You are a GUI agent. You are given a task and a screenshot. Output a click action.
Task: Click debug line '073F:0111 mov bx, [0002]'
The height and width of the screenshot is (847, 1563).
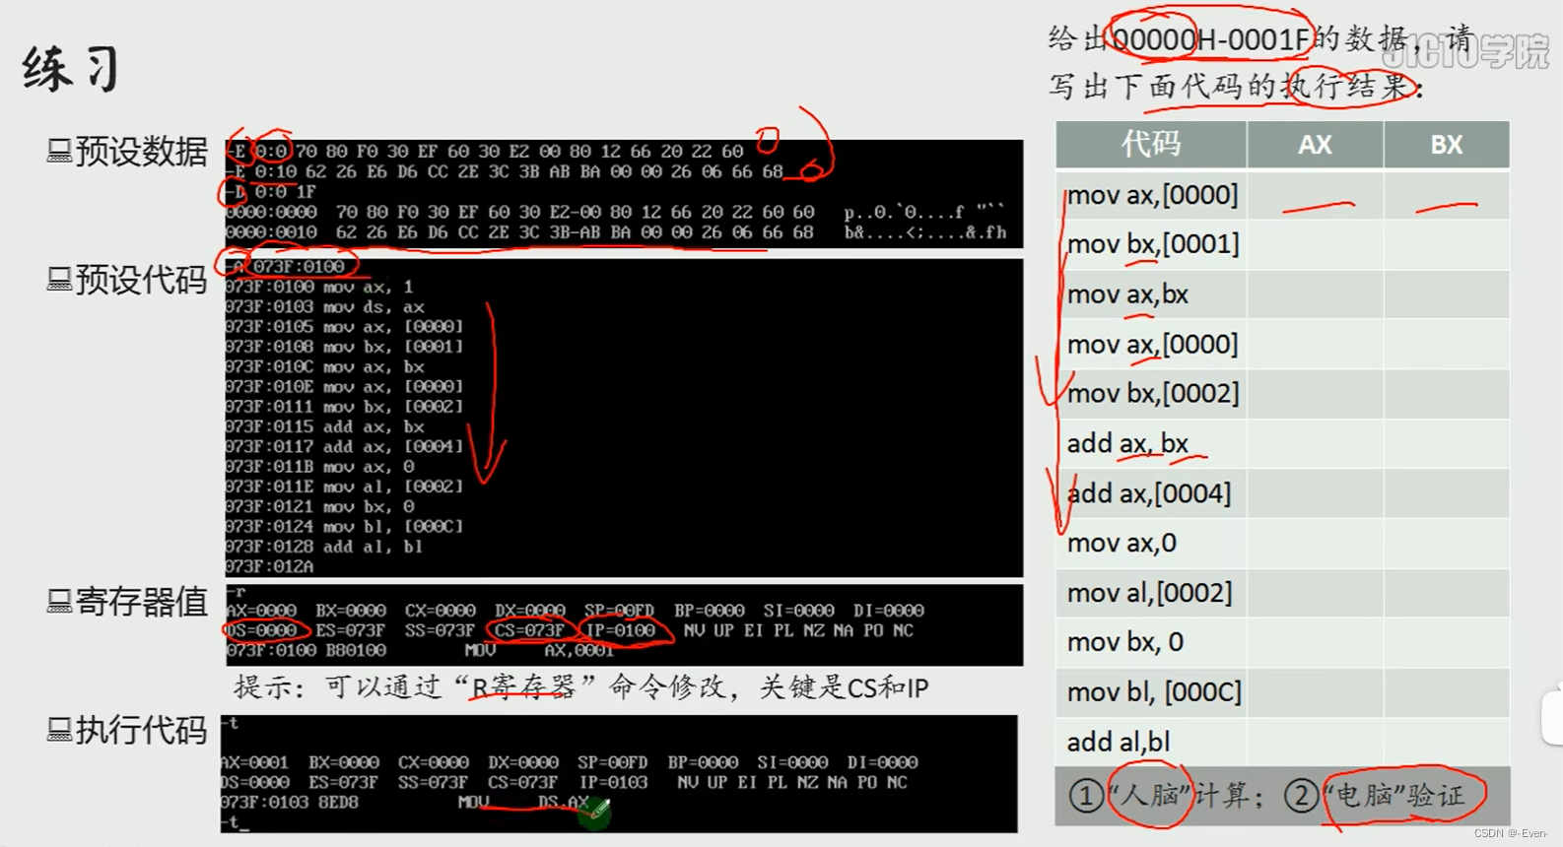[x=344, y=406]
